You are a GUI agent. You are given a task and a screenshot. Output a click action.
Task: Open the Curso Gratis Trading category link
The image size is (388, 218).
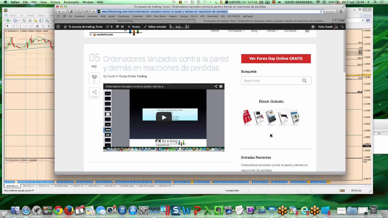133,76
